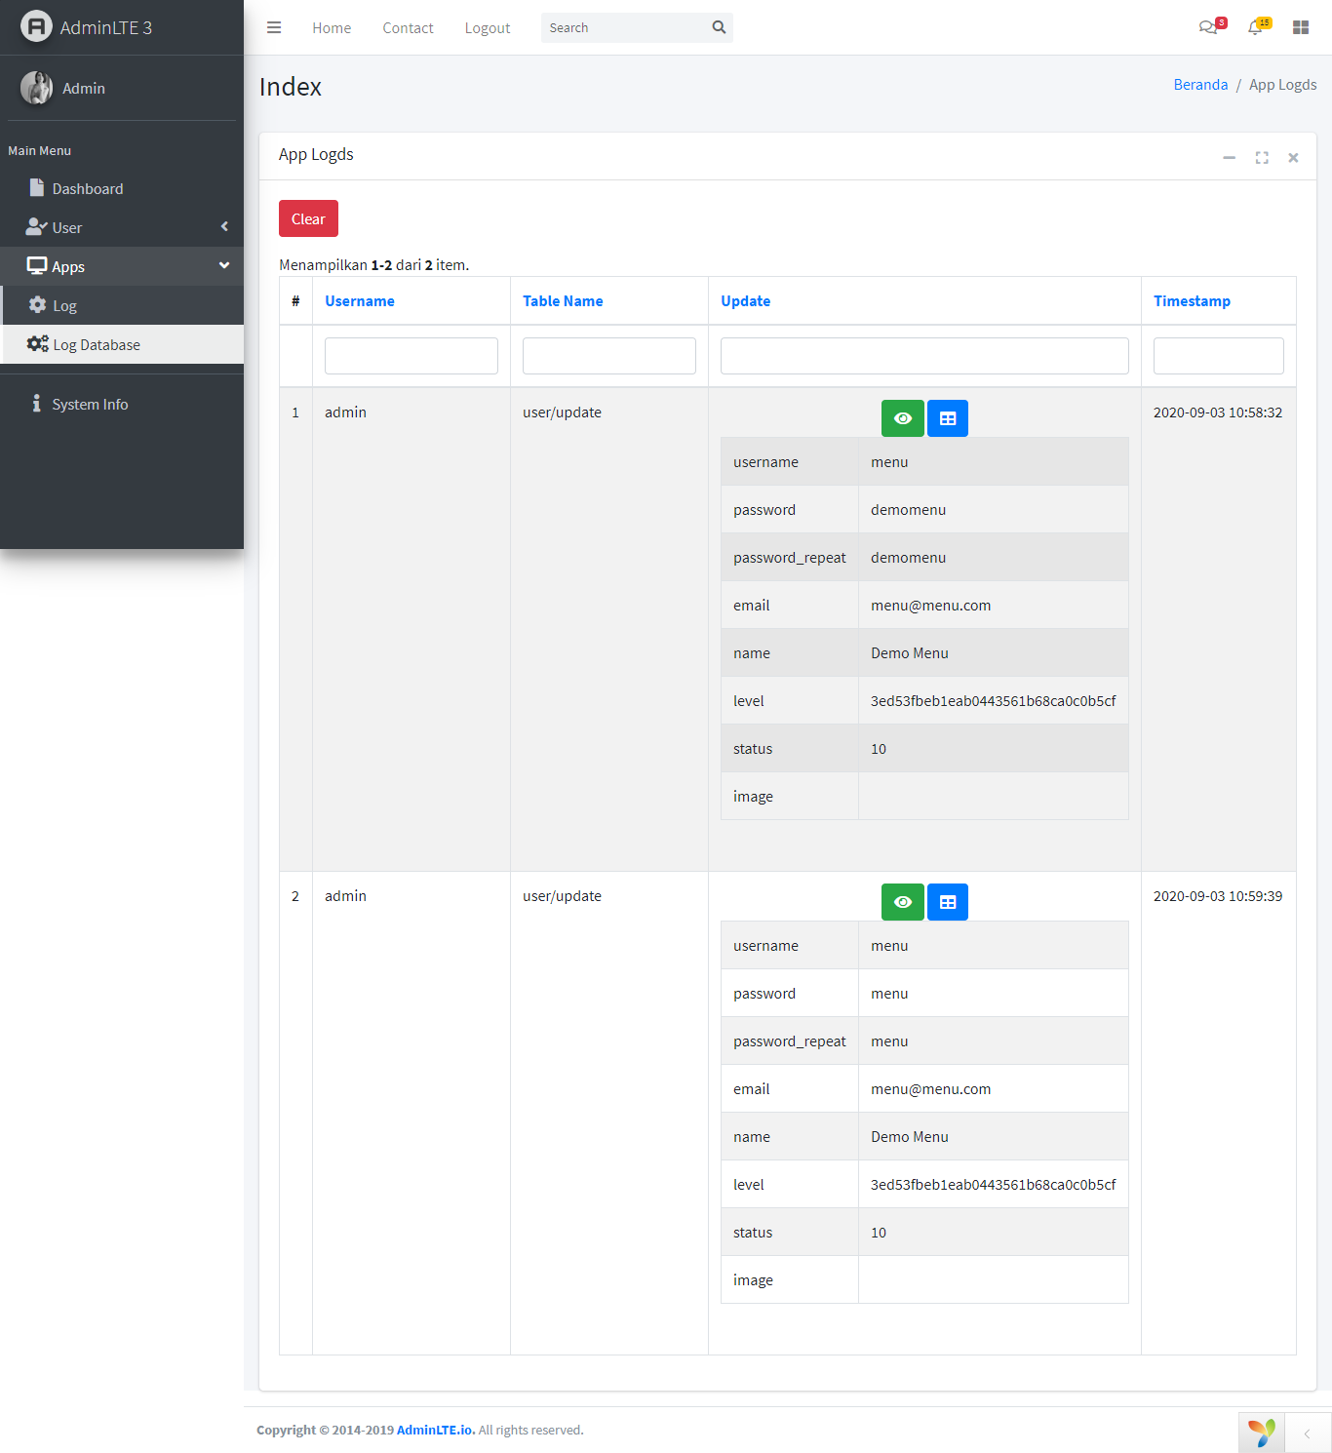The height and width of the screenshot is (1453, 1332).
Task: Open the Dashboard menu item
Action: 122,188
